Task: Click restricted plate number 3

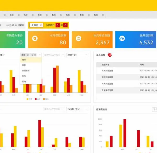Action: click(58, 25)
